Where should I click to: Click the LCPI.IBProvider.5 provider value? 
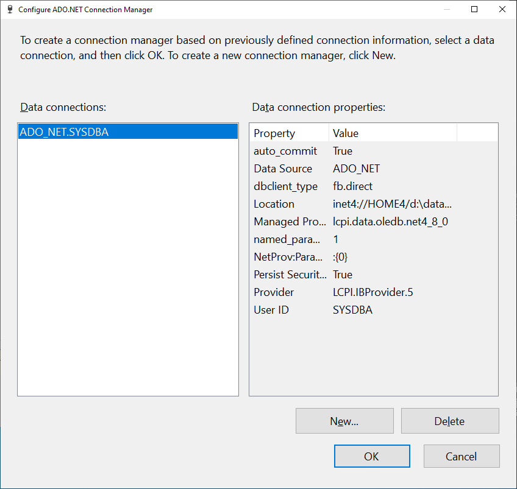373,292
